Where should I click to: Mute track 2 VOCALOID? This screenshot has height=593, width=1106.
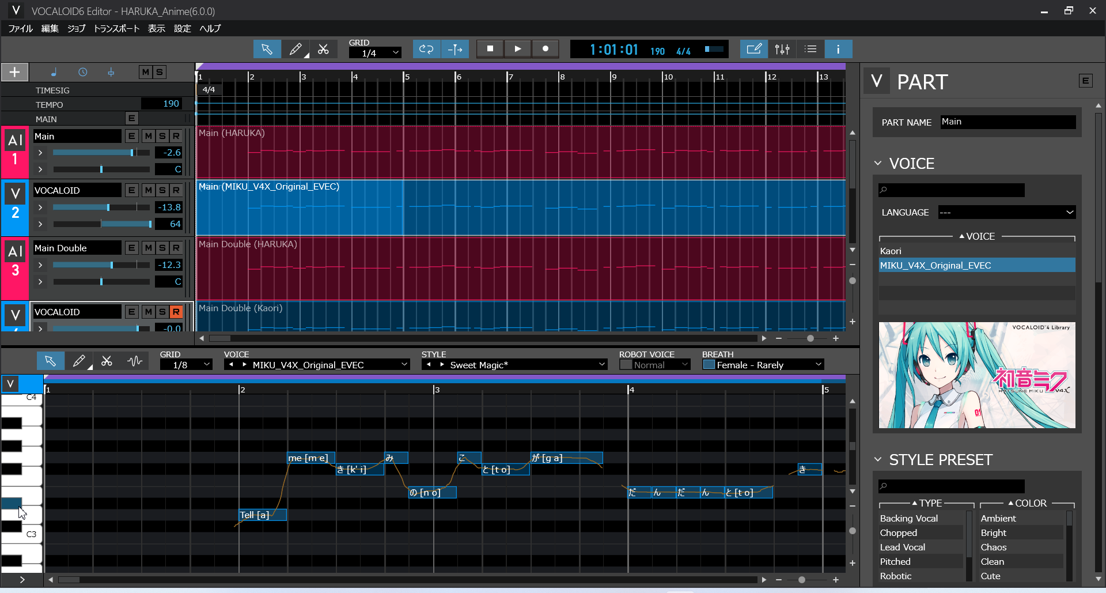pos(149,190)
